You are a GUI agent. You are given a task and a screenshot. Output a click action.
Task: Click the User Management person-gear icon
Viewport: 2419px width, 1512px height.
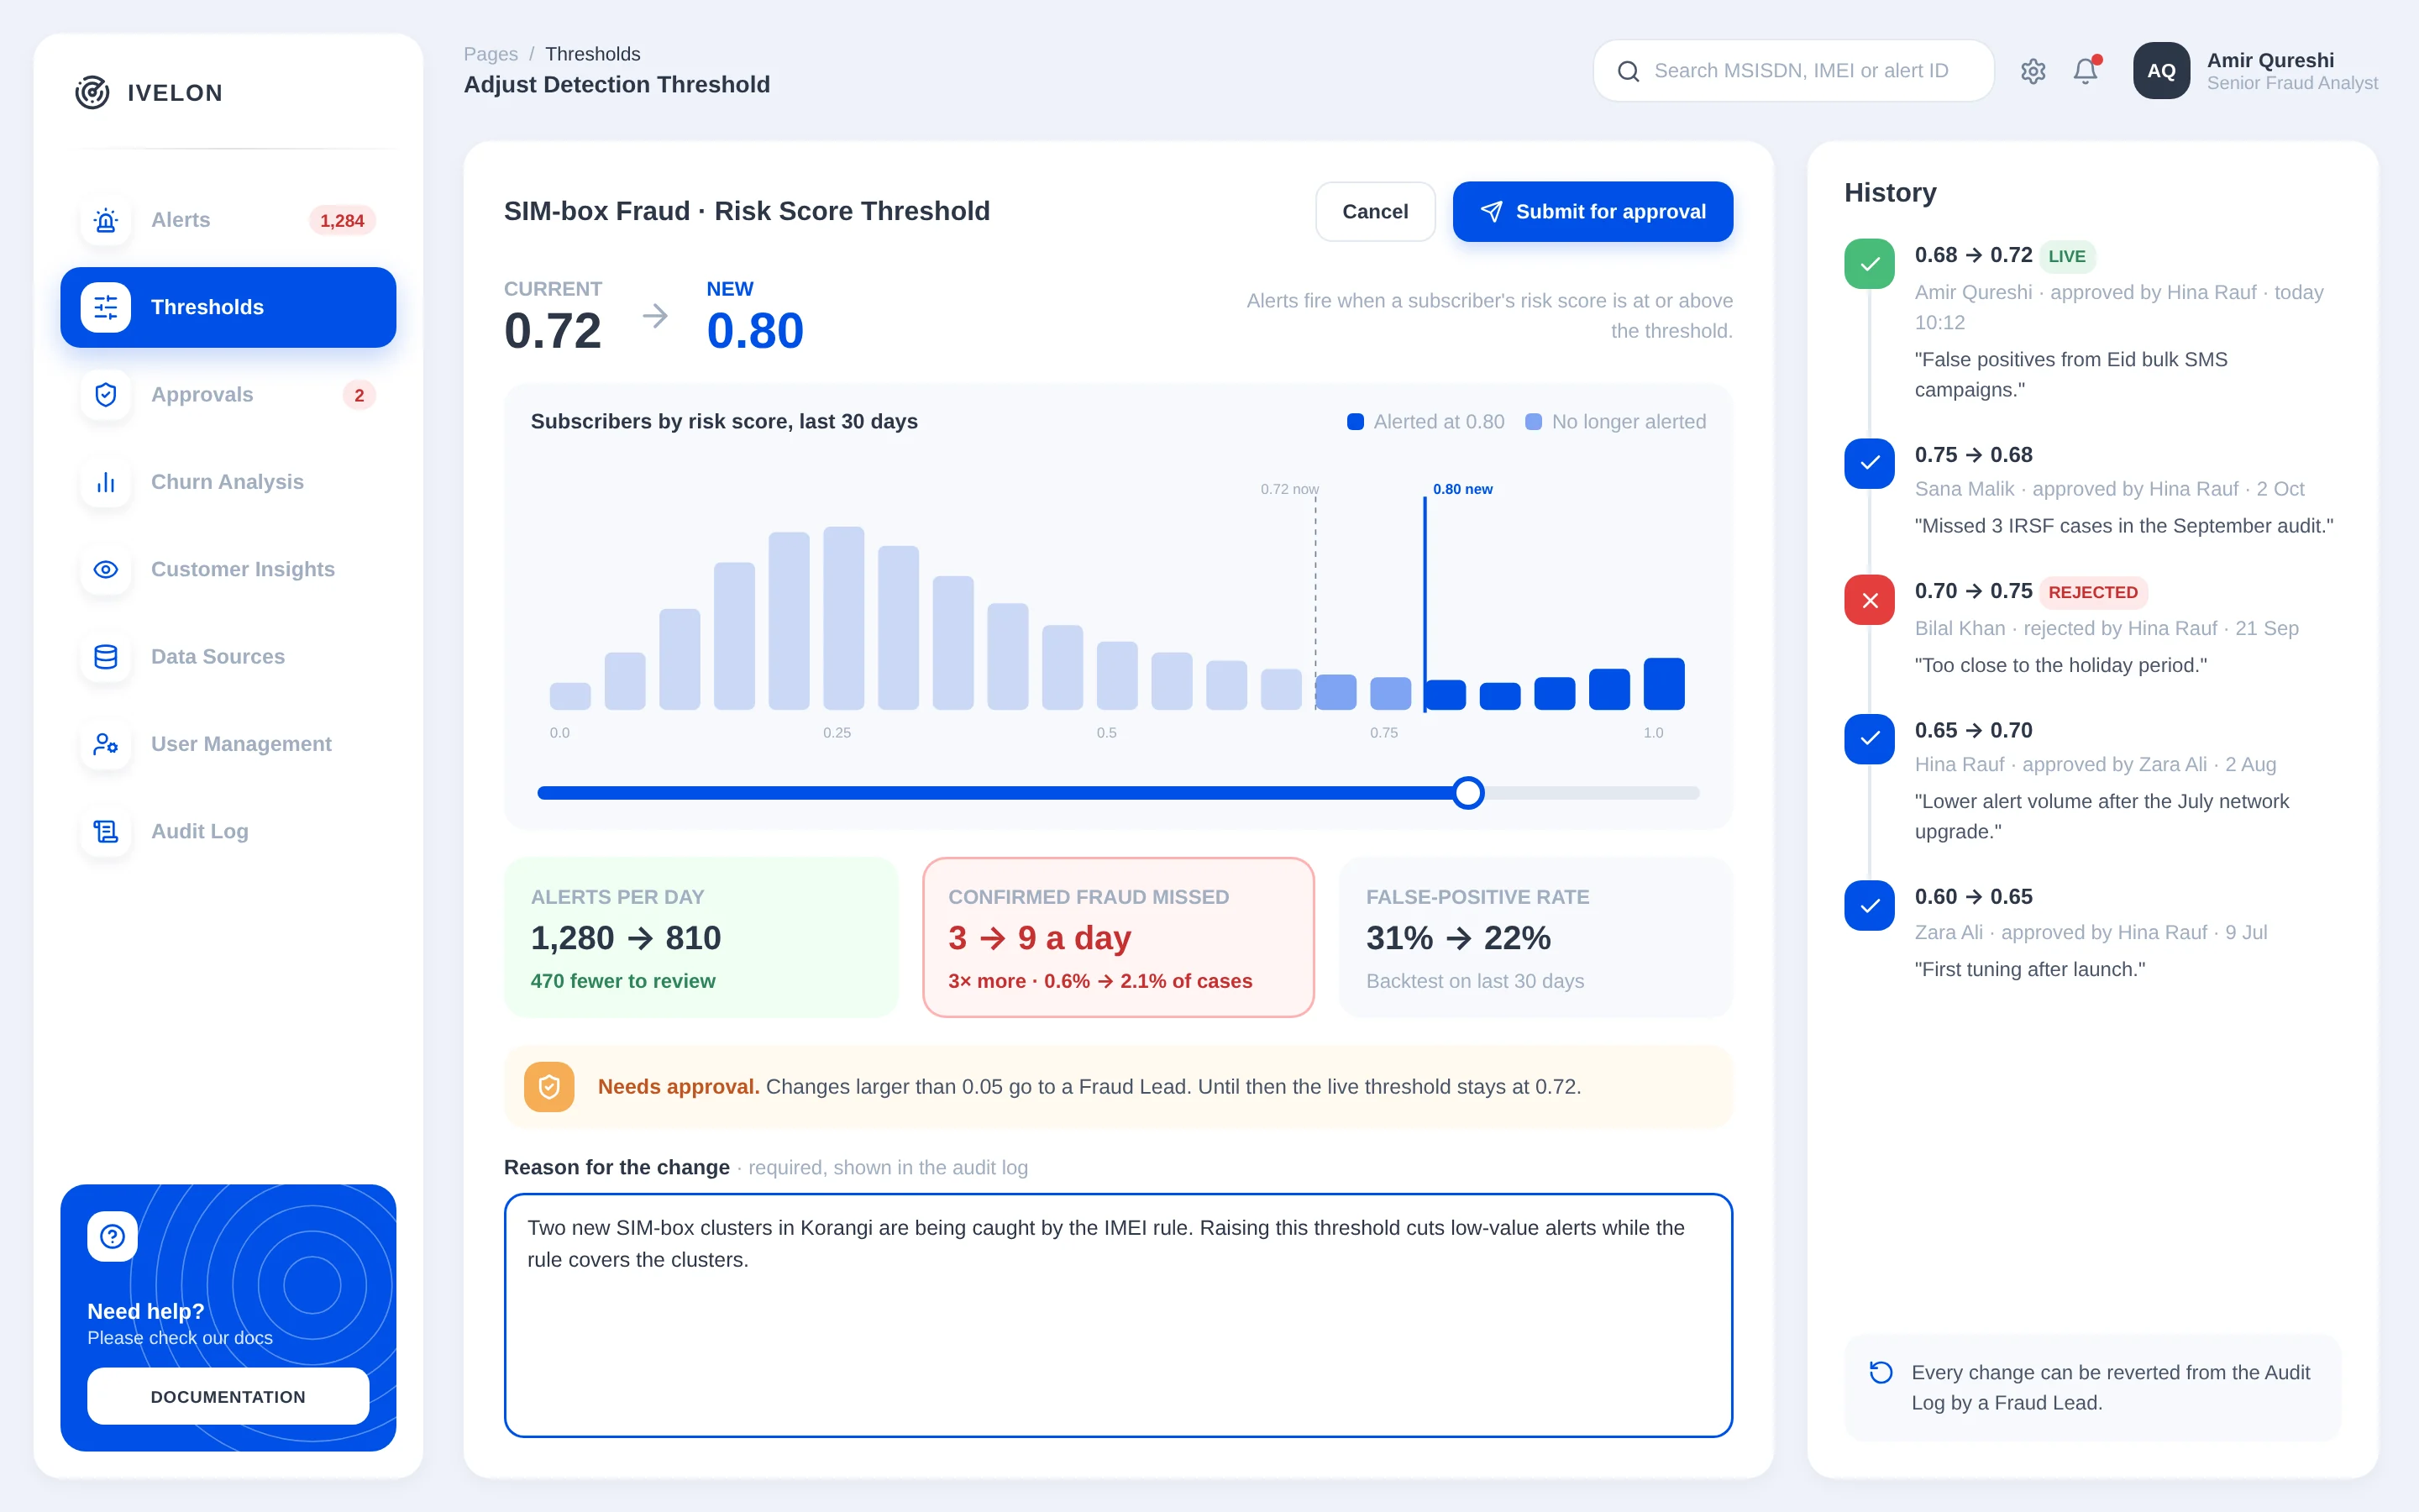click(x=106, y=744)
